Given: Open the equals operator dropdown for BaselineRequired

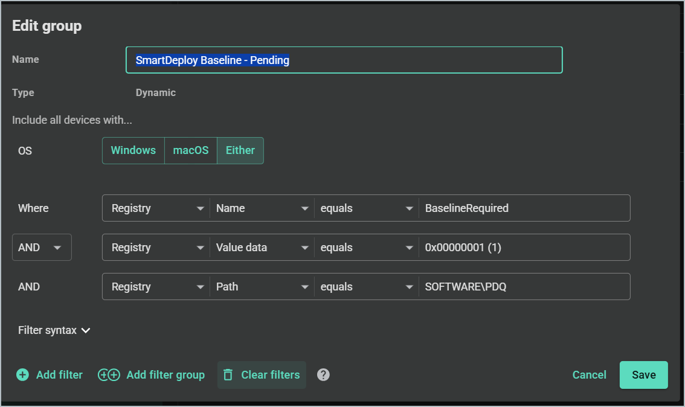Looking at the screenshot, I should [367, 208].
